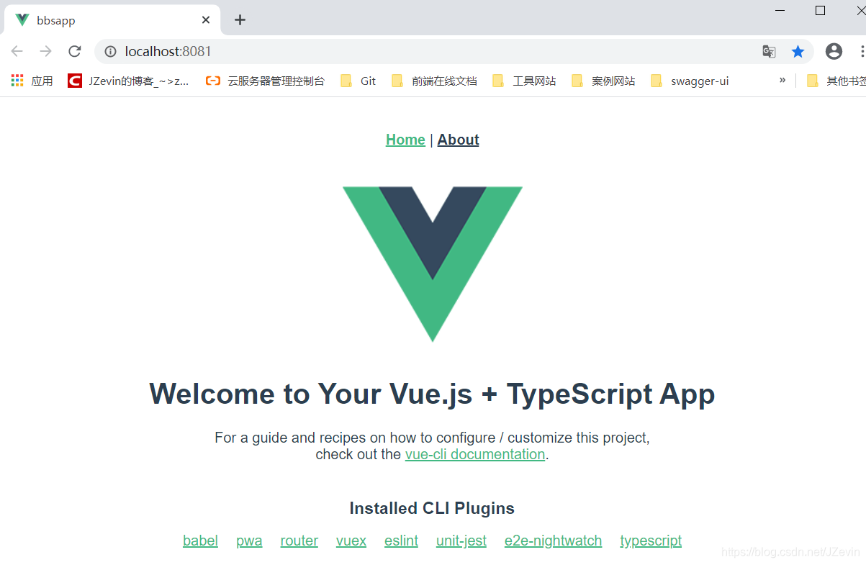866x565 pixels.
Task: Open the other bookmarks folder
Action: [836, 81]
